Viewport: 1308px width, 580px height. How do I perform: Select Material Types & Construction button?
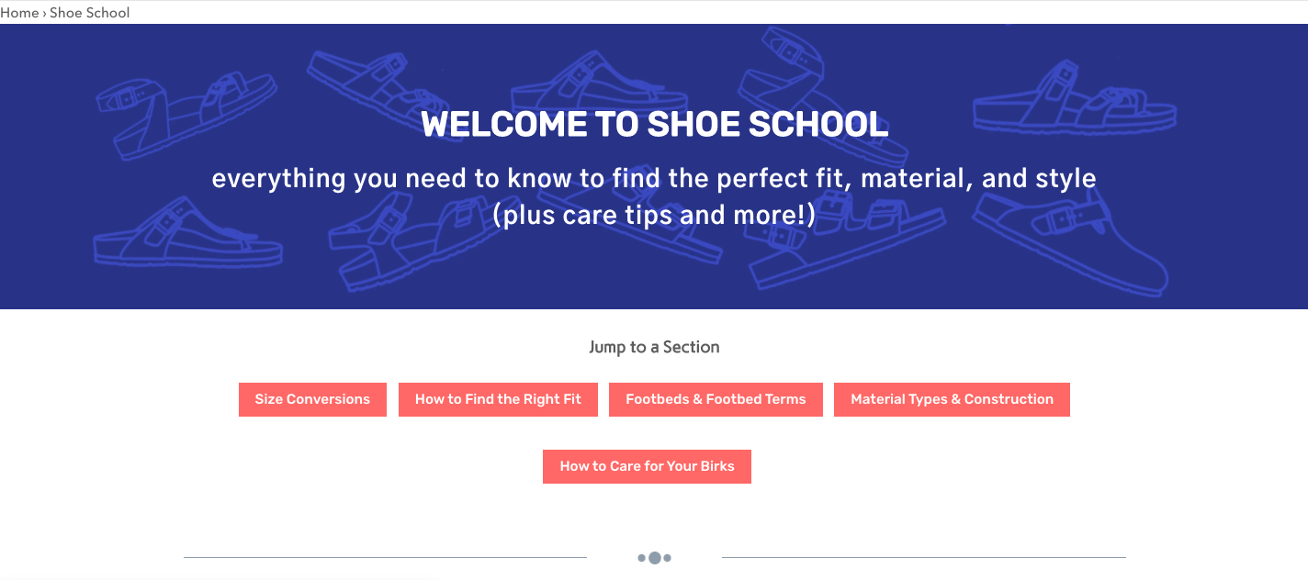click(x=952, y=399)
